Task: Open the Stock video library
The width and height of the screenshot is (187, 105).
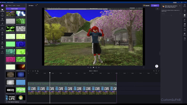Action: 2,29
